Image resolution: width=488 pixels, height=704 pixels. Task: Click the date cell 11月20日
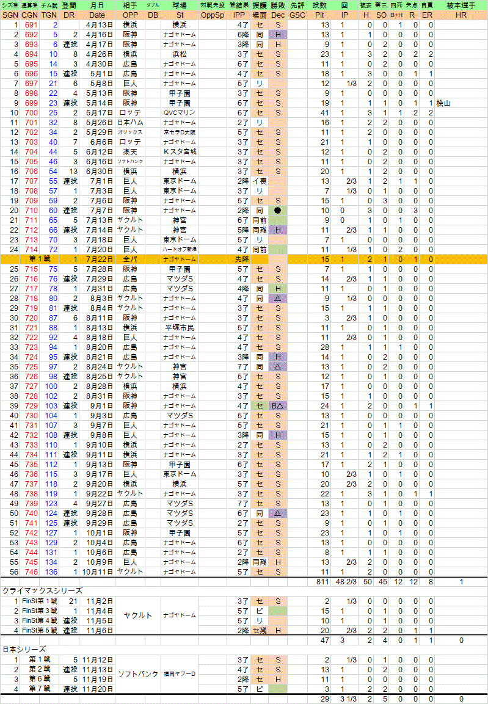(98, 689)
